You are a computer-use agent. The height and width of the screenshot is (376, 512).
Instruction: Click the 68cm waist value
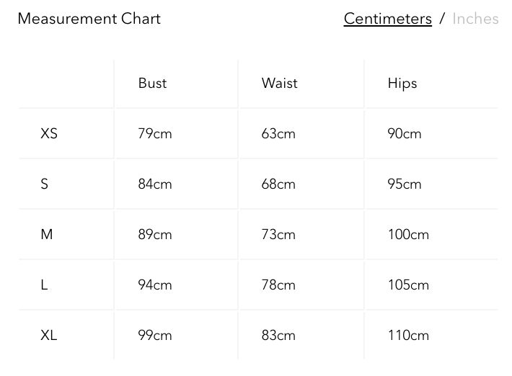278,184
